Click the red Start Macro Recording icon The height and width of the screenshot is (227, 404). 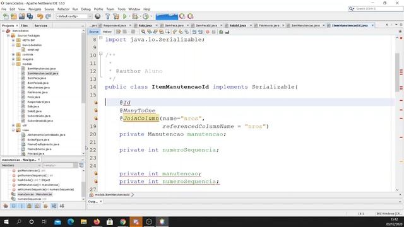click(208, 32)
